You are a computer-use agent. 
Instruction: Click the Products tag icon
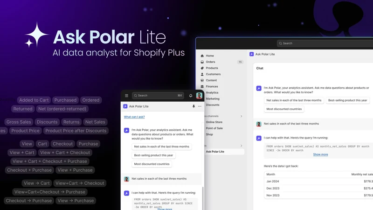[202, 68]
